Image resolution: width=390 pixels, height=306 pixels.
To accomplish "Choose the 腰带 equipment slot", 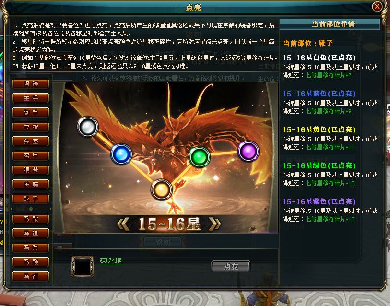I will coord(31,170).
